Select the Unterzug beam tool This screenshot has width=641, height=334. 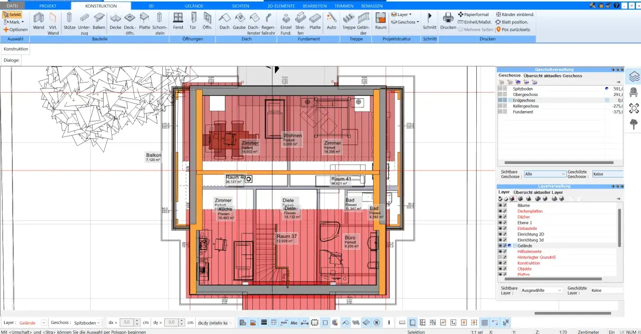click(x=84, y=23)
